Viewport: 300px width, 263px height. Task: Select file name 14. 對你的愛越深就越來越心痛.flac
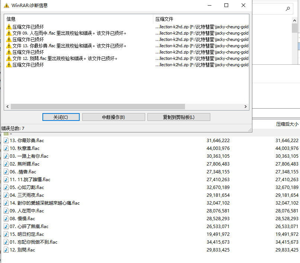coord(45,203)
